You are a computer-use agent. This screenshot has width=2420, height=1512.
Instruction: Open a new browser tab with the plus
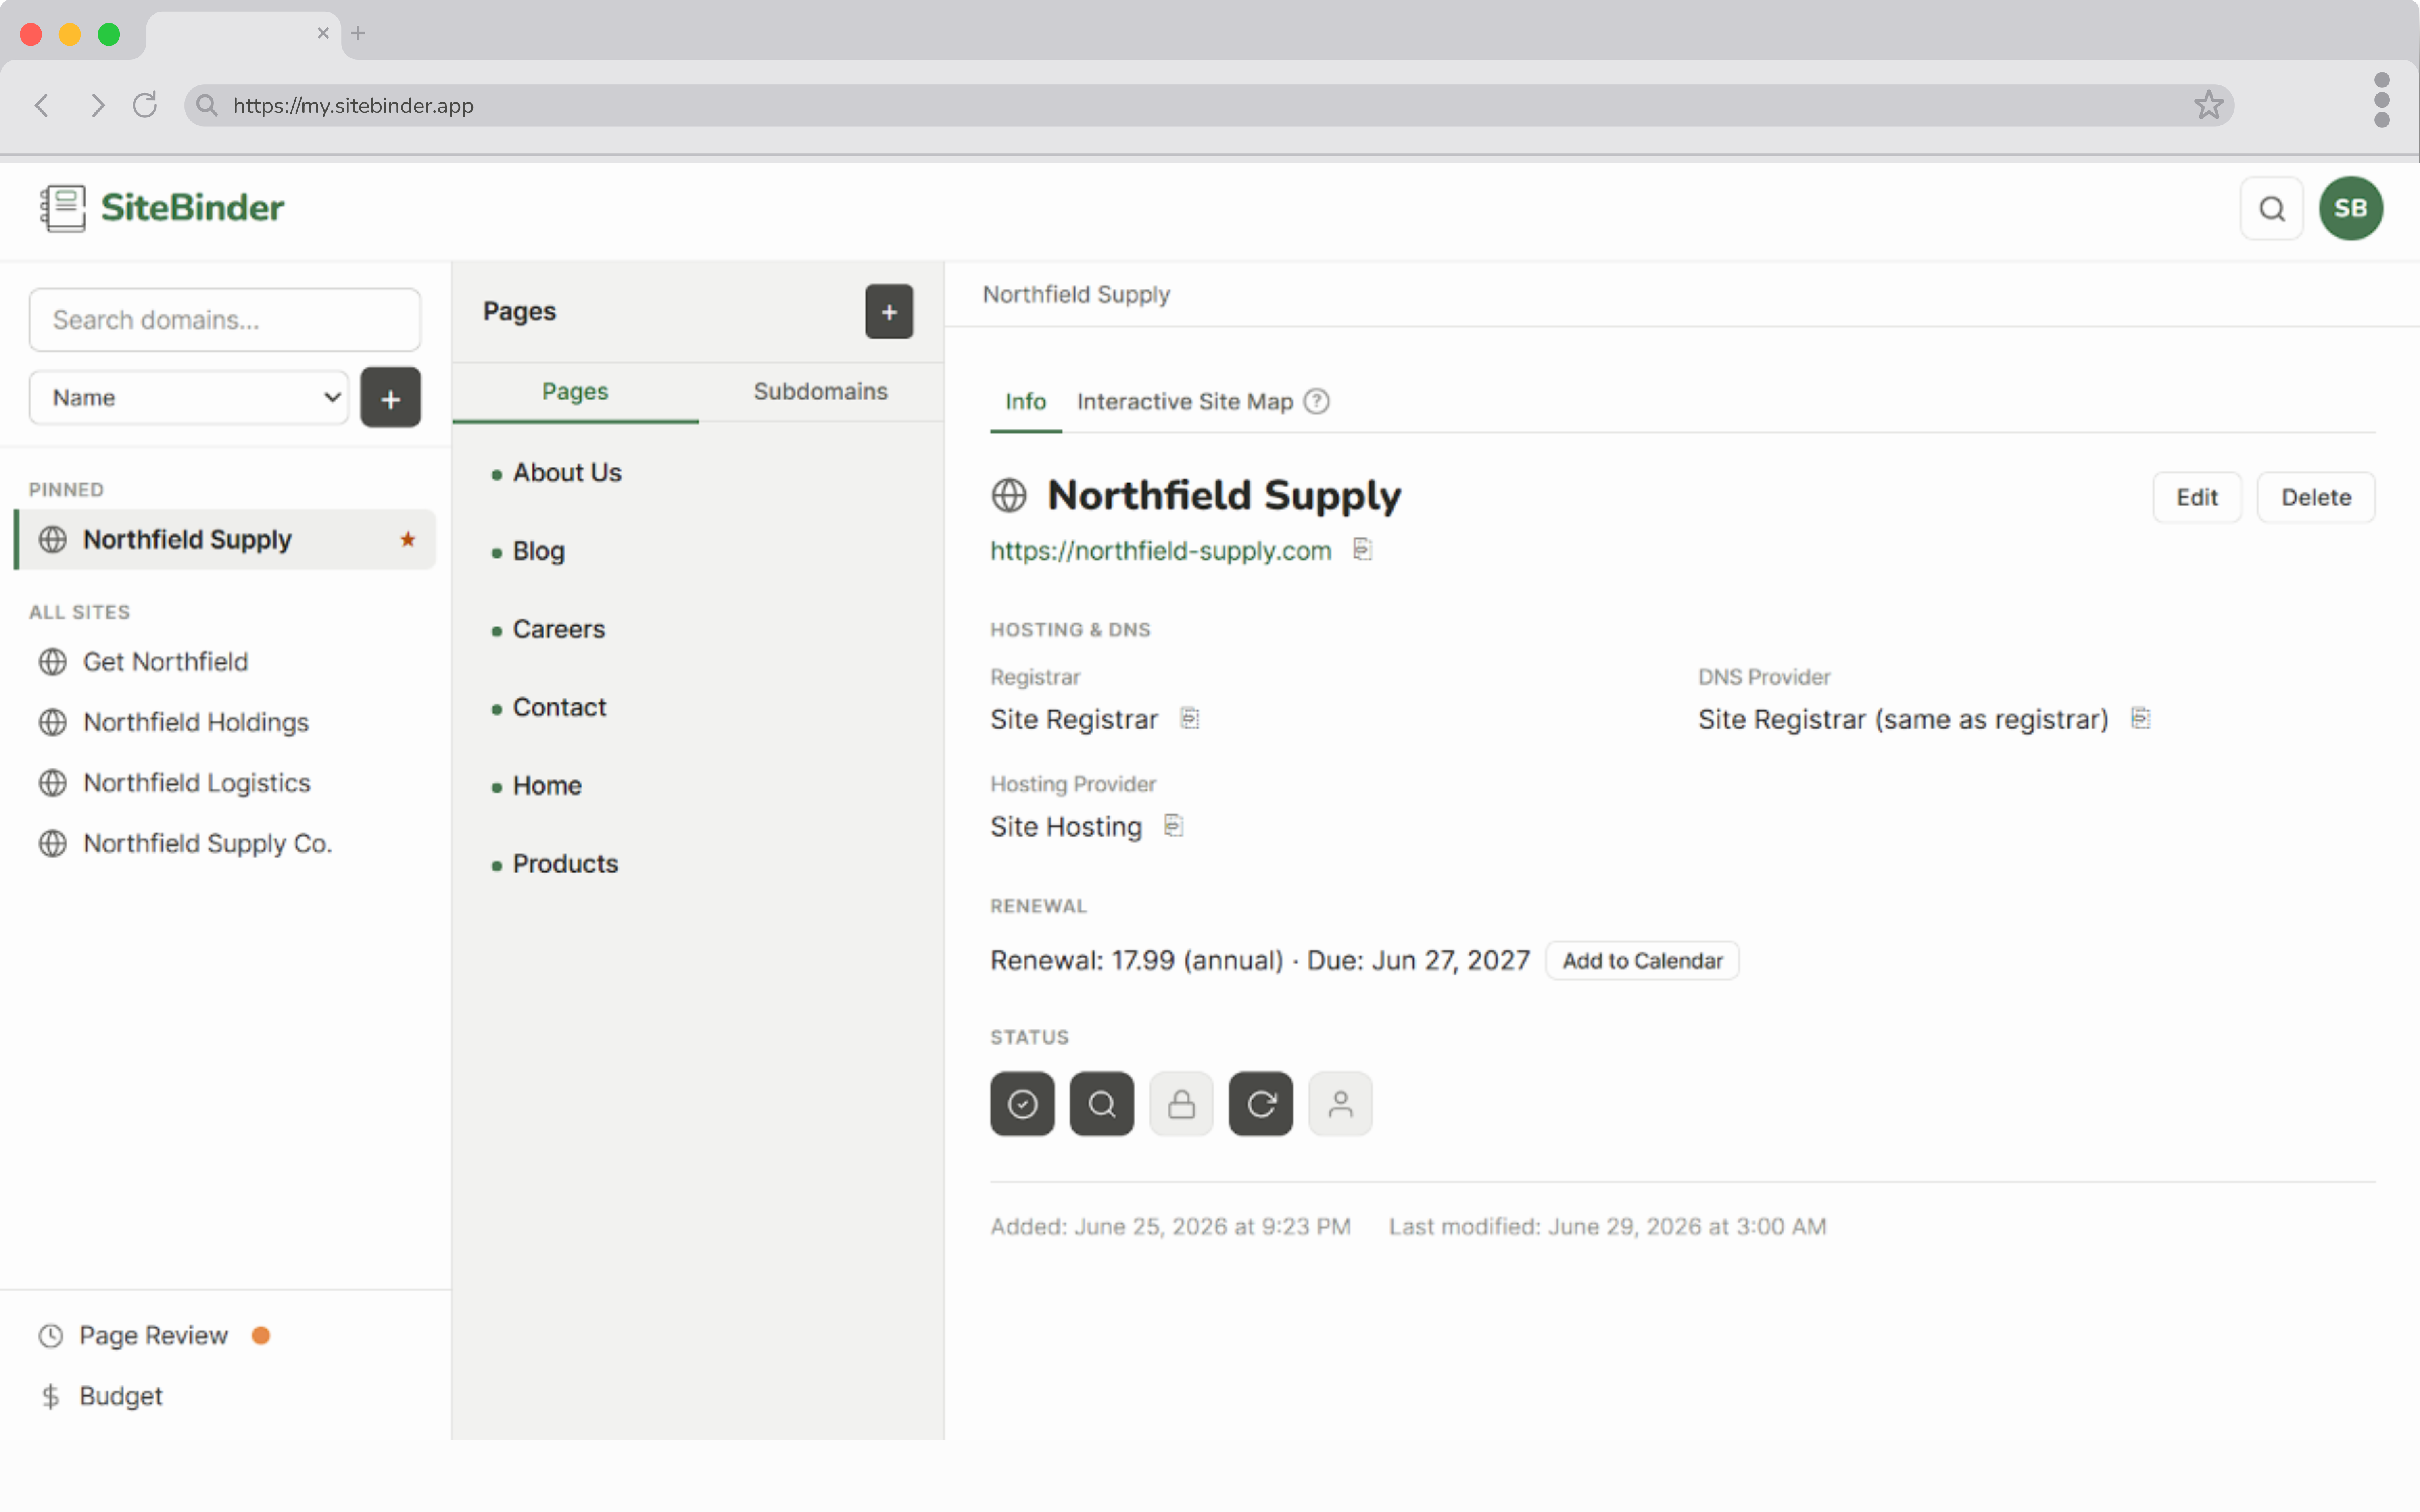point(358,33)
